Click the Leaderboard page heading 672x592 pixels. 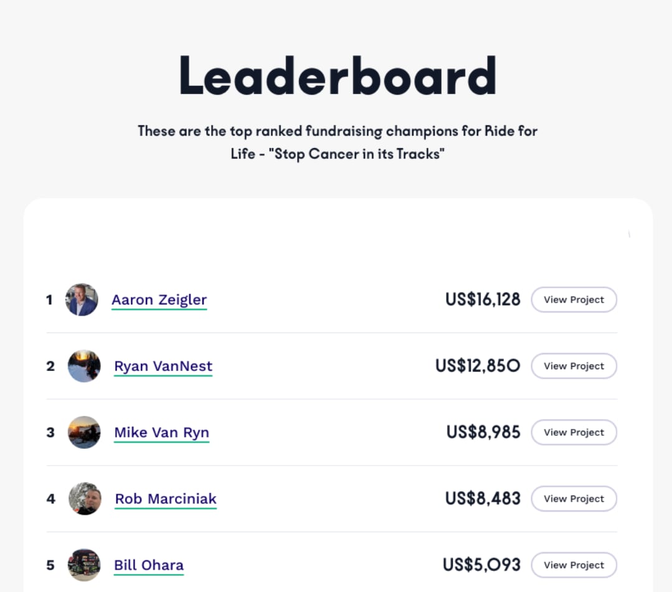click(337, 76)
